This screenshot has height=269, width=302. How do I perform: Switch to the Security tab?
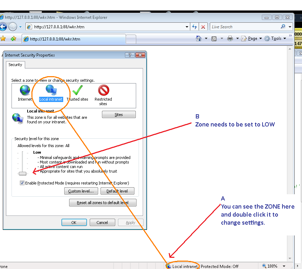tap(15, 65)
